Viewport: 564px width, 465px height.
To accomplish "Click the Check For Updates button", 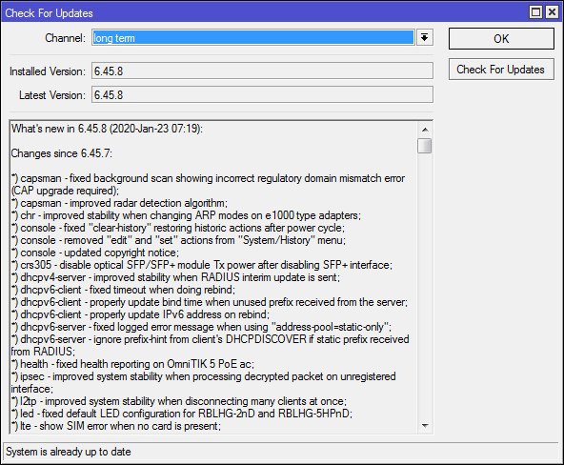I will pos(501,70).
